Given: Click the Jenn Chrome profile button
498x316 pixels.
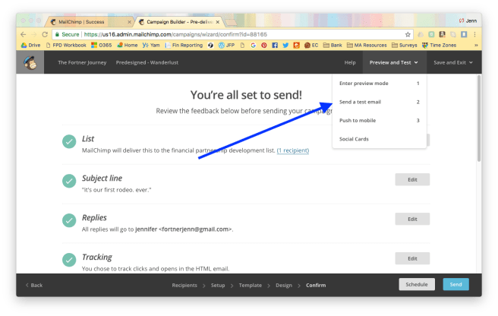Looking at the screenshot, I should click(x=468, y=21).
